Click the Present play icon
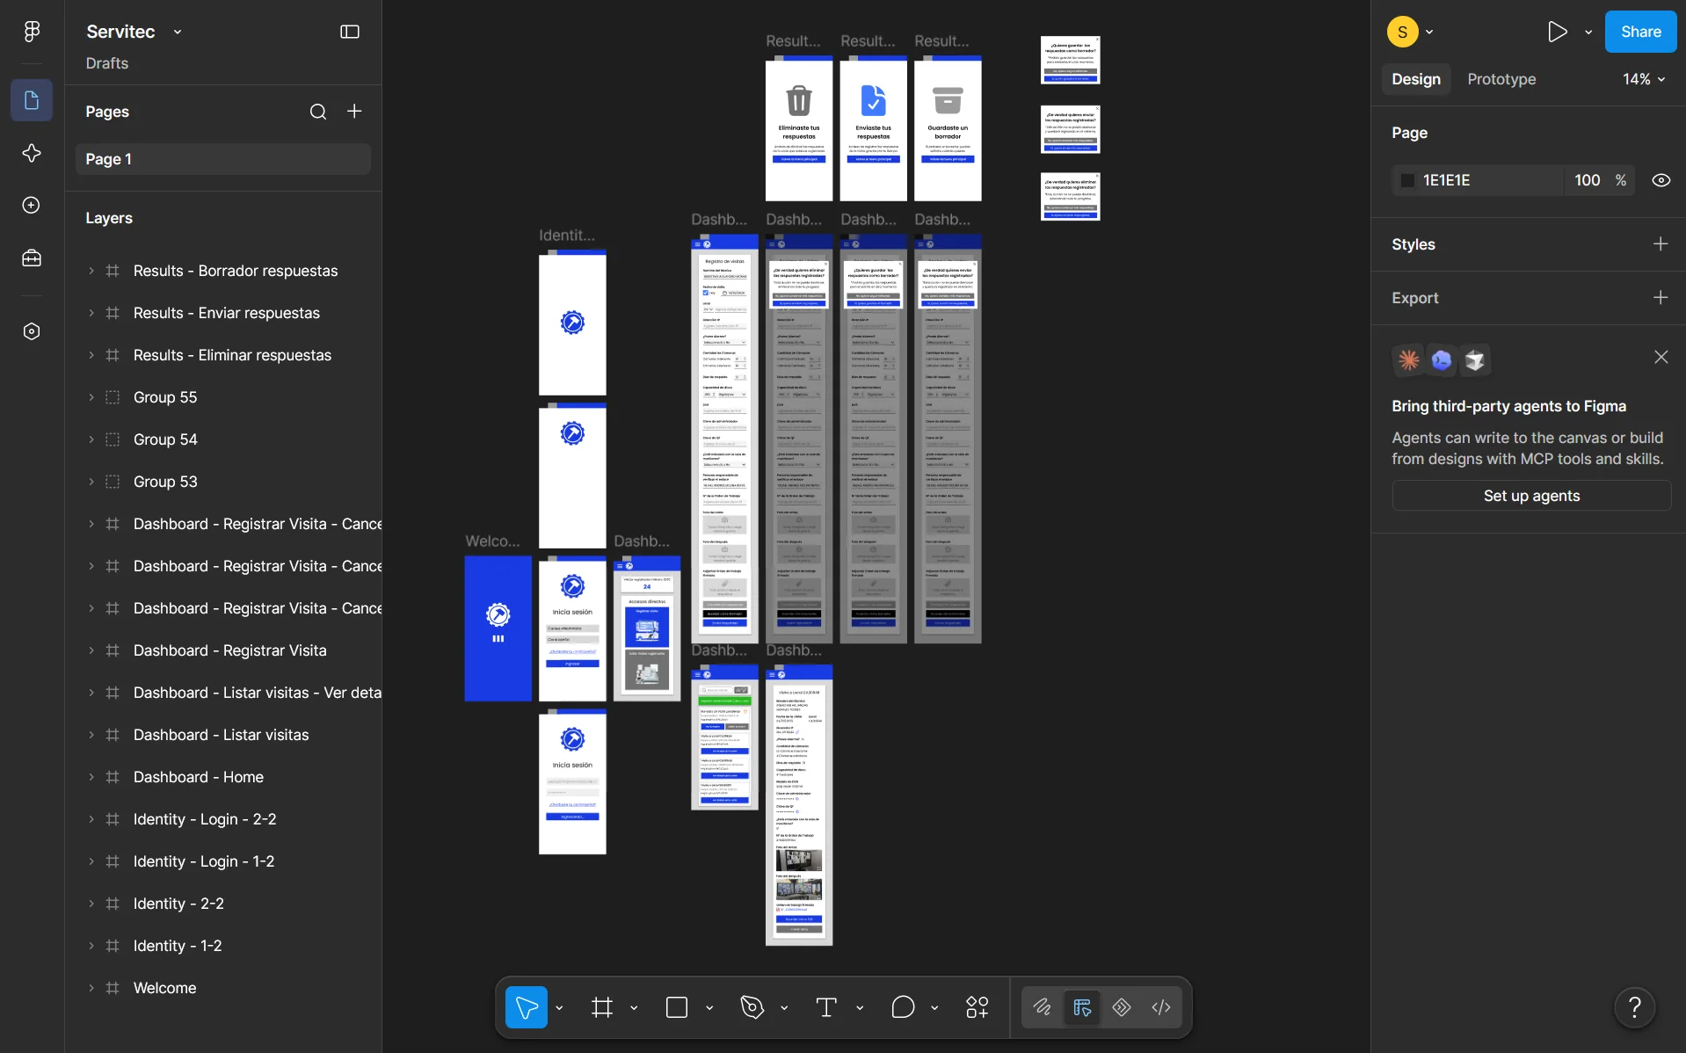 tap(1557, 32)
